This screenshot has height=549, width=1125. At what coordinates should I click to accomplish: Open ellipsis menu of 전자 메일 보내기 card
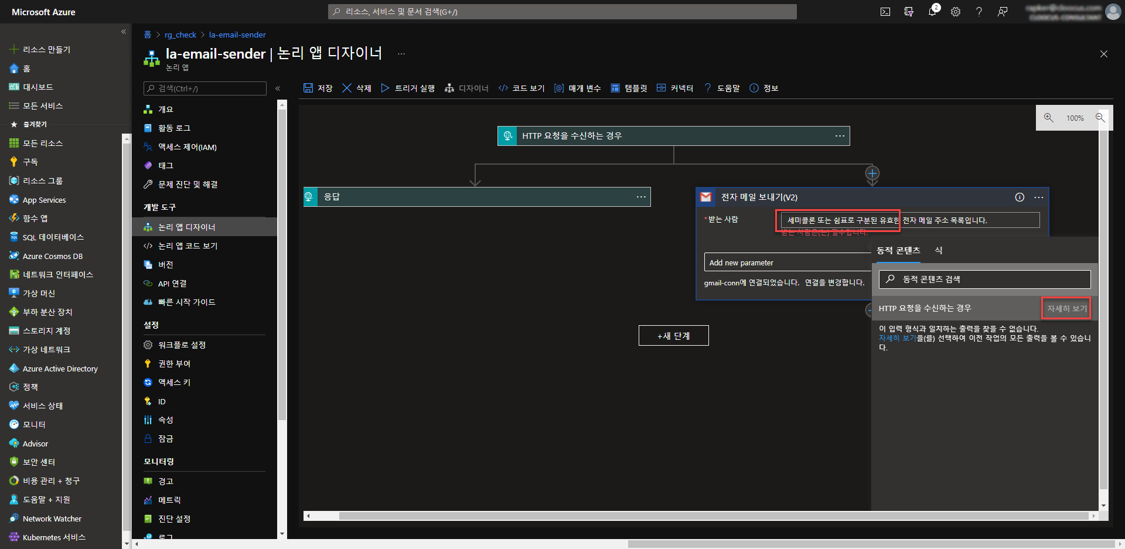(1039, 197)
